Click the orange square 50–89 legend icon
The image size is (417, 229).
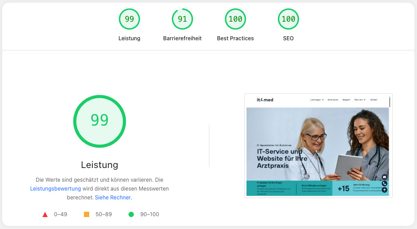tap(87, 214)
